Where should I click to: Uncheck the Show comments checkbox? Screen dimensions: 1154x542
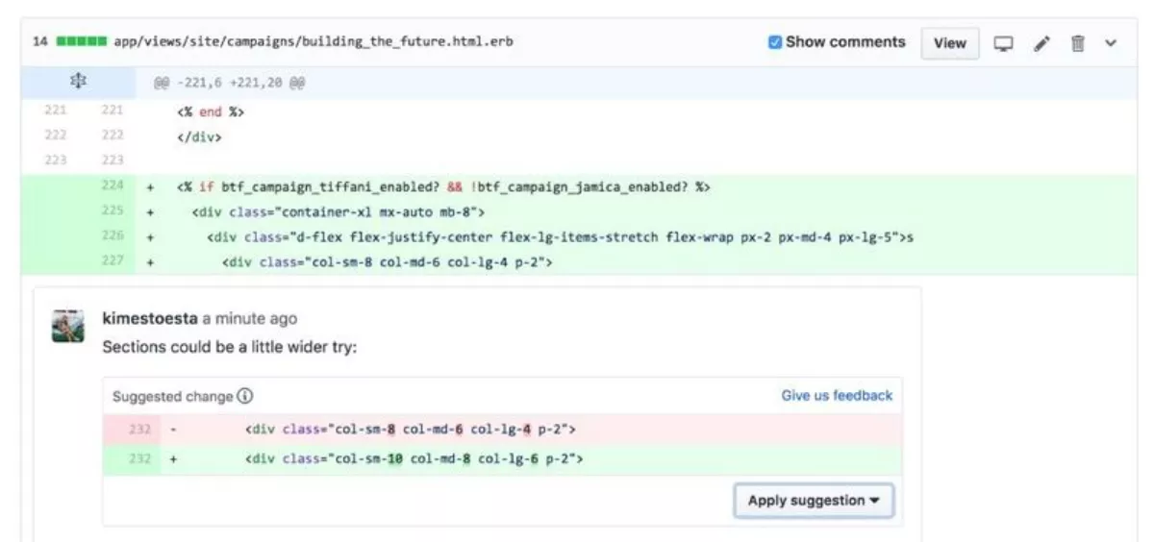[775, 42]
